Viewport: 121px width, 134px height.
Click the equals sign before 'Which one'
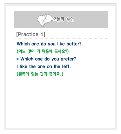click(17, 59)
